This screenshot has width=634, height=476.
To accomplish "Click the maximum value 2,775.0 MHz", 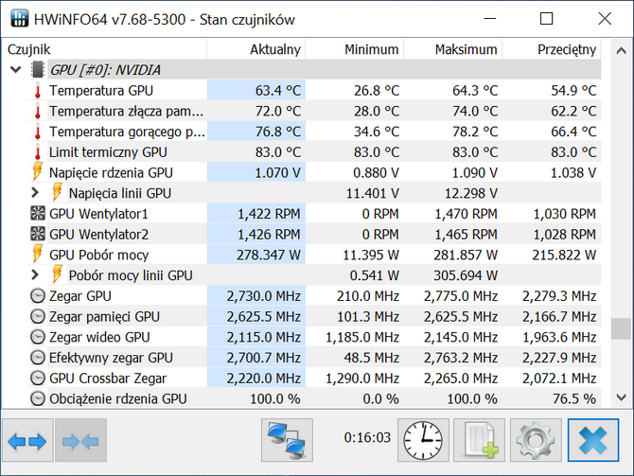I will pos(461,296).
